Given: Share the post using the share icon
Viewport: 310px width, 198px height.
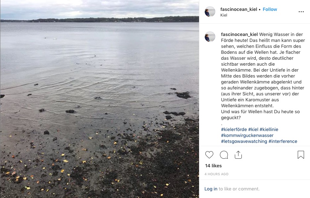Looking at the screenshot, I should point(238,155).
